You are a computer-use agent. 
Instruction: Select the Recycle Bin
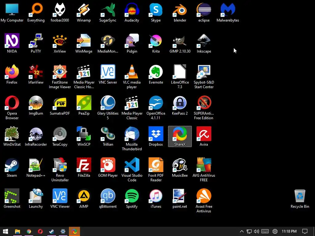[300, 199]
